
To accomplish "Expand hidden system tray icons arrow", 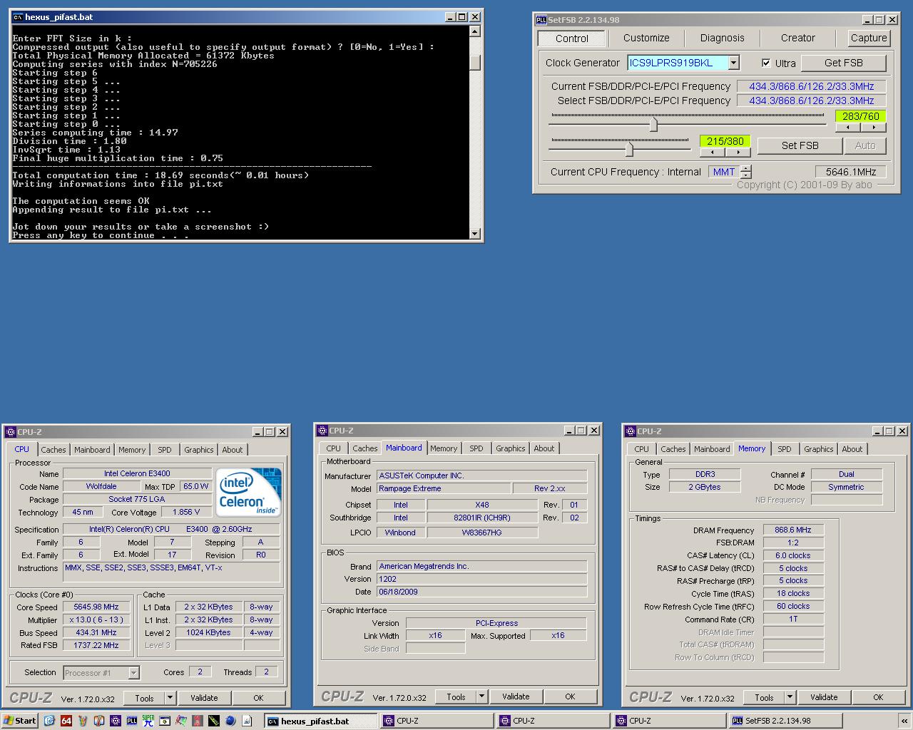I will [x=904, y=721].
